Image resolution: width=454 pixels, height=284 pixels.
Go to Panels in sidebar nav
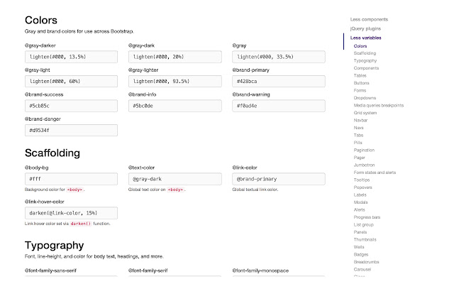pos(360,232)
